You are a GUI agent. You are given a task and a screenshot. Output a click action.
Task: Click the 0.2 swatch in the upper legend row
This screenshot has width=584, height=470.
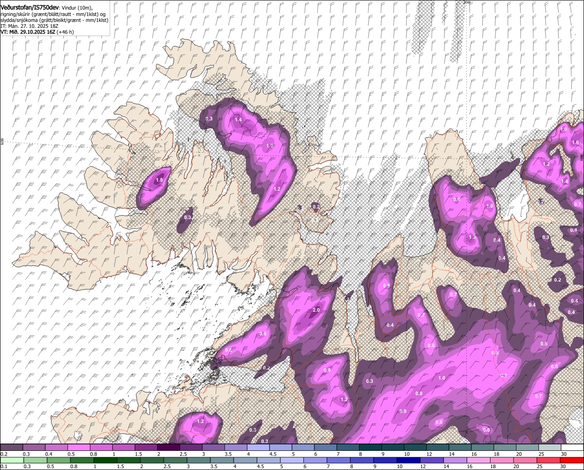click(11, 447)
